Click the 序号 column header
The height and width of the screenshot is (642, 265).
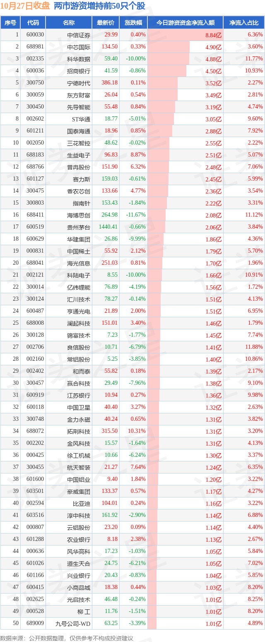10,23
